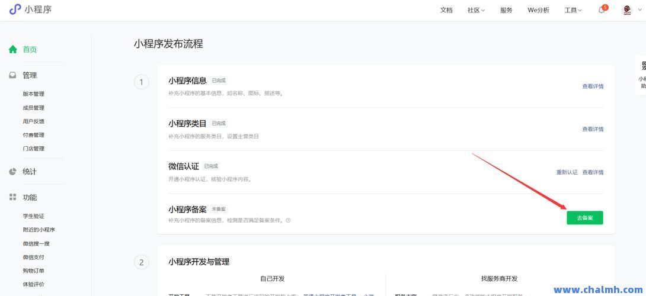646x296 pixels.
Task: View details for 小程序类目
Action: point(593,129)
